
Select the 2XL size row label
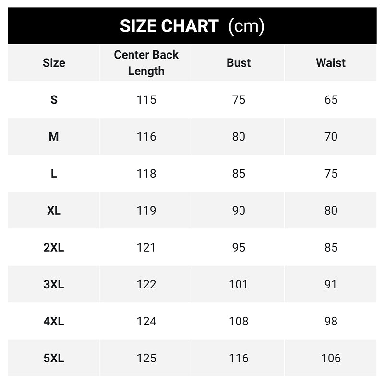pyautogui.click(x=54, y=248)
